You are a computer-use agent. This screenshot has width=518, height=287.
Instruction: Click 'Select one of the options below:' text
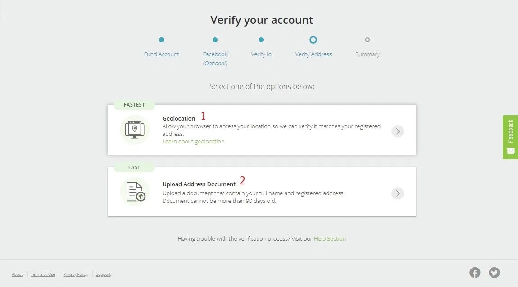262,86
